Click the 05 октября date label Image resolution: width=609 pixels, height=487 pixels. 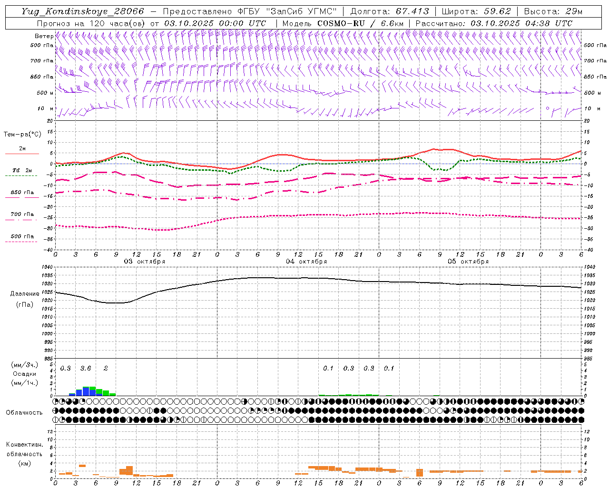click(468, 262)
